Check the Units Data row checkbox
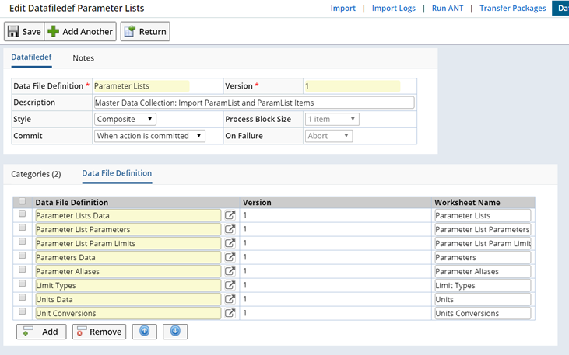This screenshot has width=569, height=355. coord(22,297)
